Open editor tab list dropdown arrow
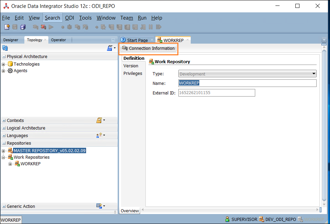 tap(324, 40)
